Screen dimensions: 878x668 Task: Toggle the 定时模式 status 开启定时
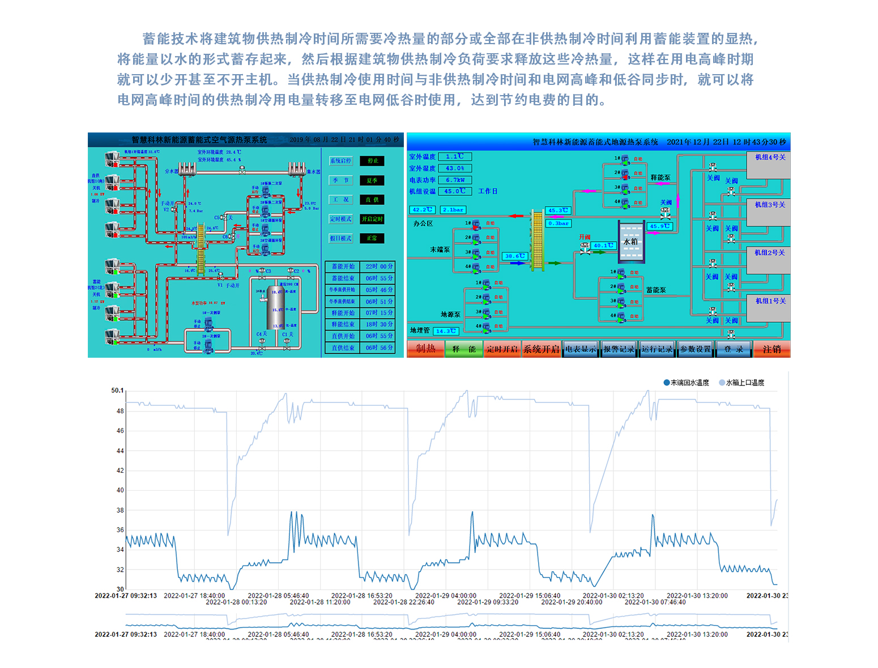click(372, 219)
